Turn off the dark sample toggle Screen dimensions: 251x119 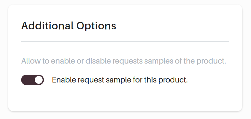(x=33, y=80)
